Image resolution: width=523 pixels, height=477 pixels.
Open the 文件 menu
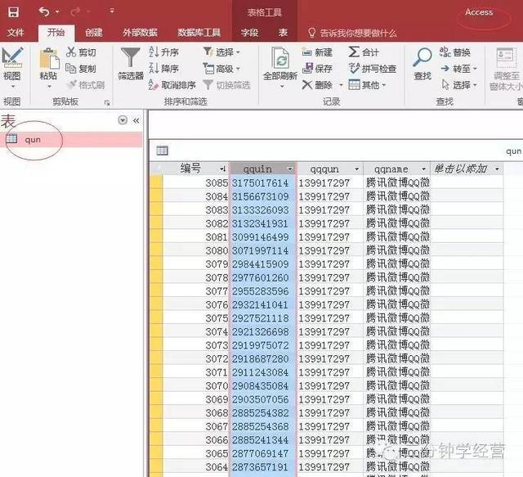coord(16,33)
